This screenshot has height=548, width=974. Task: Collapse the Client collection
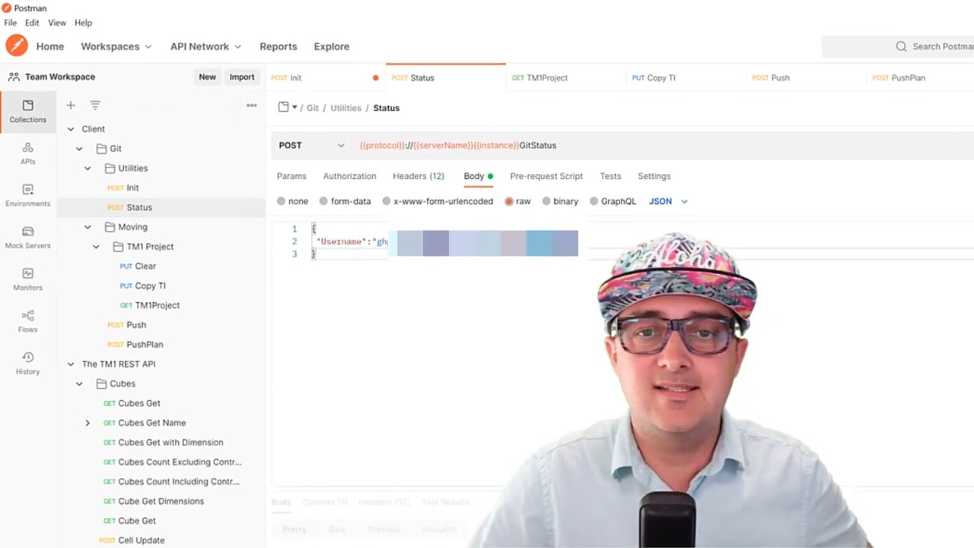coord(71,129)
